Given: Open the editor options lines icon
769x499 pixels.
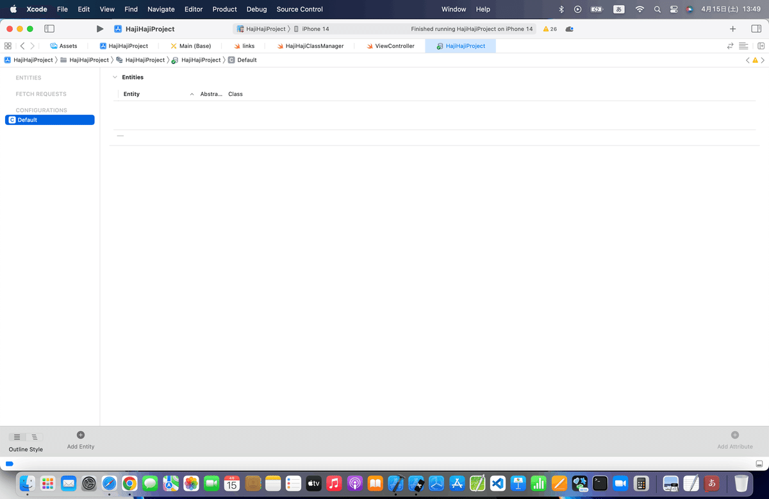Looking at the screenshot, I should (x=743, y=46).
